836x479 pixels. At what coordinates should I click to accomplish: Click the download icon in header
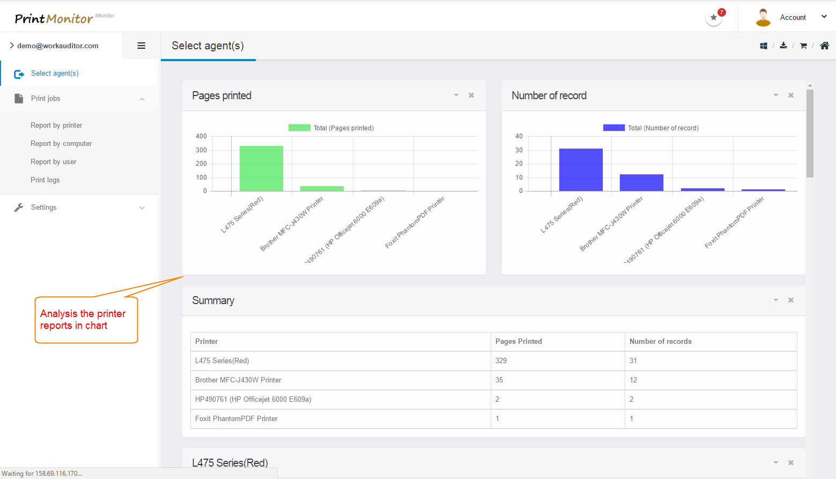[783, 46]
